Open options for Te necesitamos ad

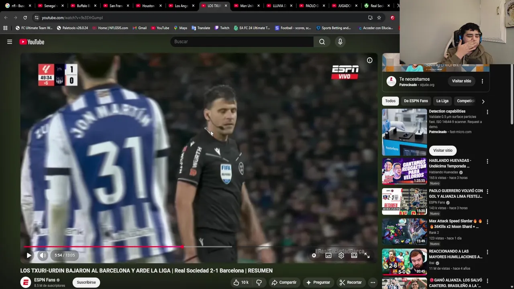pos(482,81)
